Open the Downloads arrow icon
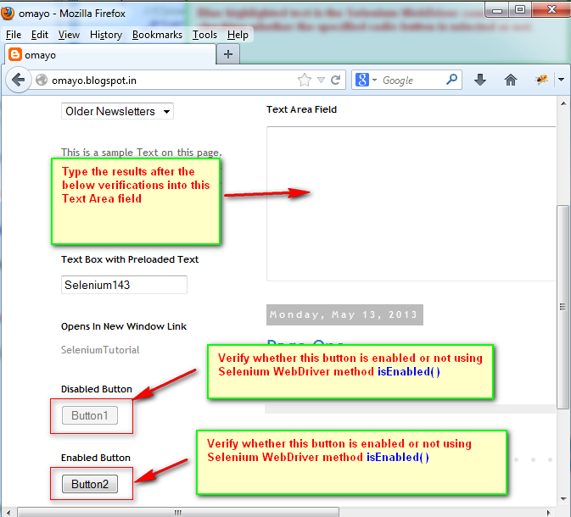The height and width of the screenshot is (517, 571). point(480,80)
